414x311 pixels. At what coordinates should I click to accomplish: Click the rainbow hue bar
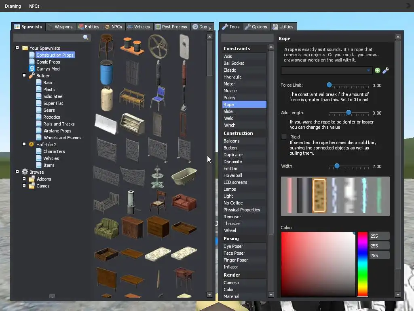(x=363, y=264)
